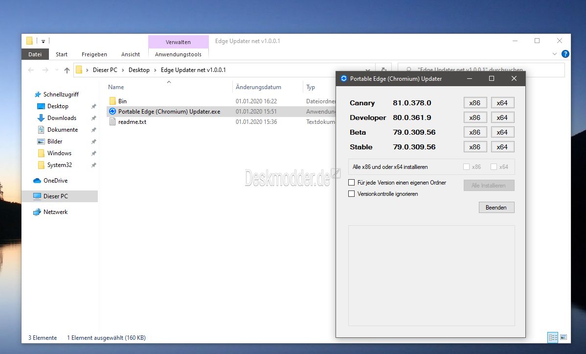Viewport: 586px width, 354px height.
Task: Click the Bilder icon in the sidebar
Action: pyautogui.click(x=41, y=142)
